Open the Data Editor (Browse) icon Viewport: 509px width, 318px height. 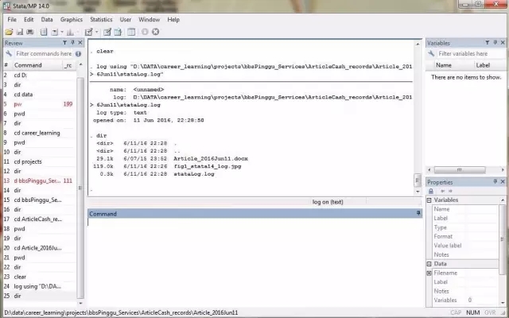(x=118, y=32)
